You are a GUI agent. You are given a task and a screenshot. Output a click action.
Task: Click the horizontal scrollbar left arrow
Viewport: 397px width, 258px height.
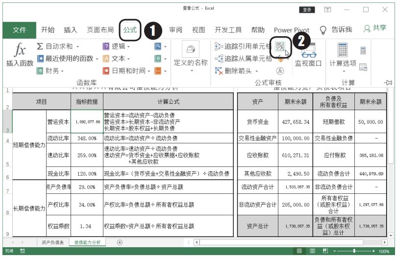[197, 242]
